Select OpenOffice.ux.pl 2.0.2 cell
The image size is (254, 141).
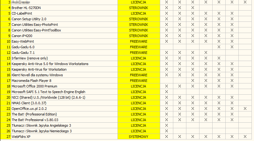click(64, 109)
